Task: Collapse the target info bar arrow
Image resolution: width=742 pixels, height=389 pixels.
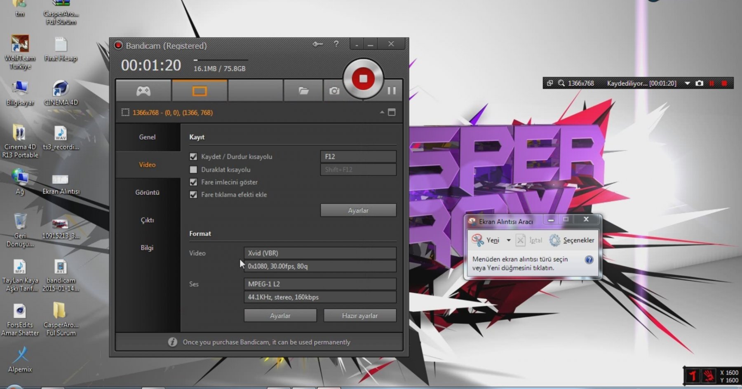Action: pos(382,112)
